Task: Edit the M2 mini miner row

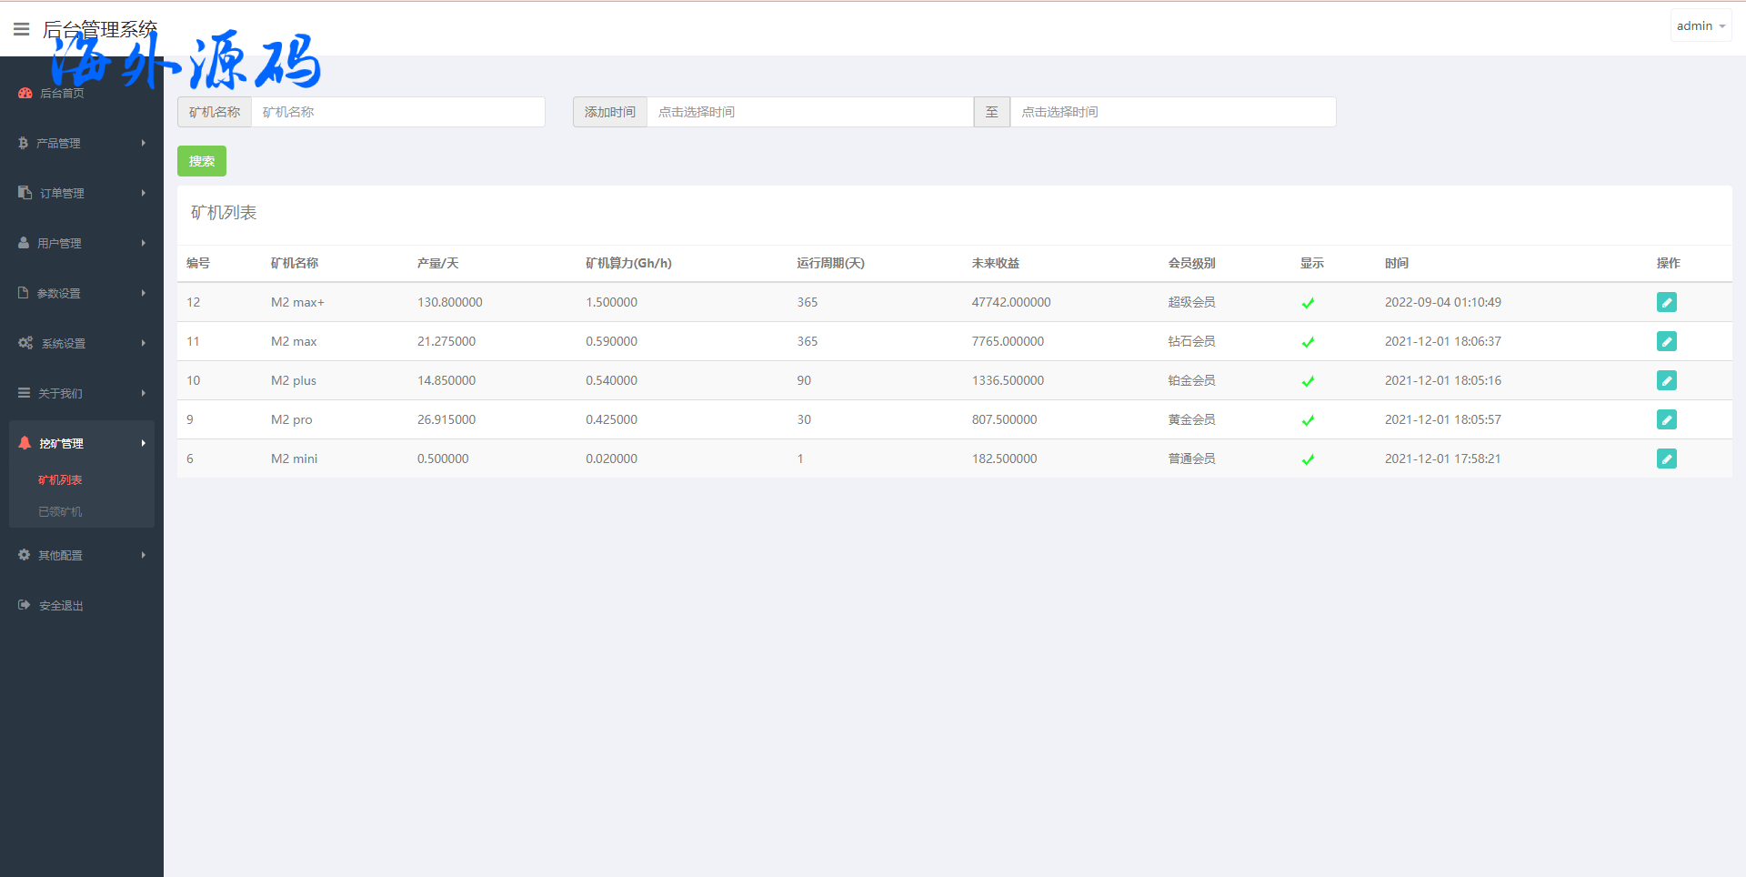Action: click(1666, 459)
